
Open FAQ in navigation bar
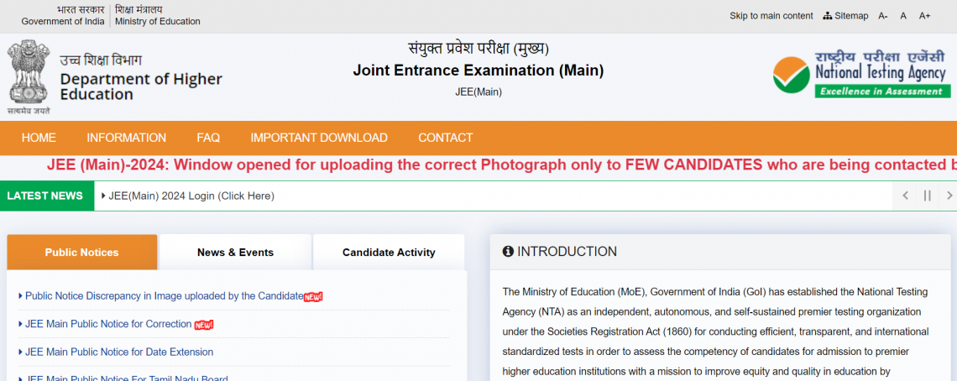pyautogui.click(x=208, y=138)
